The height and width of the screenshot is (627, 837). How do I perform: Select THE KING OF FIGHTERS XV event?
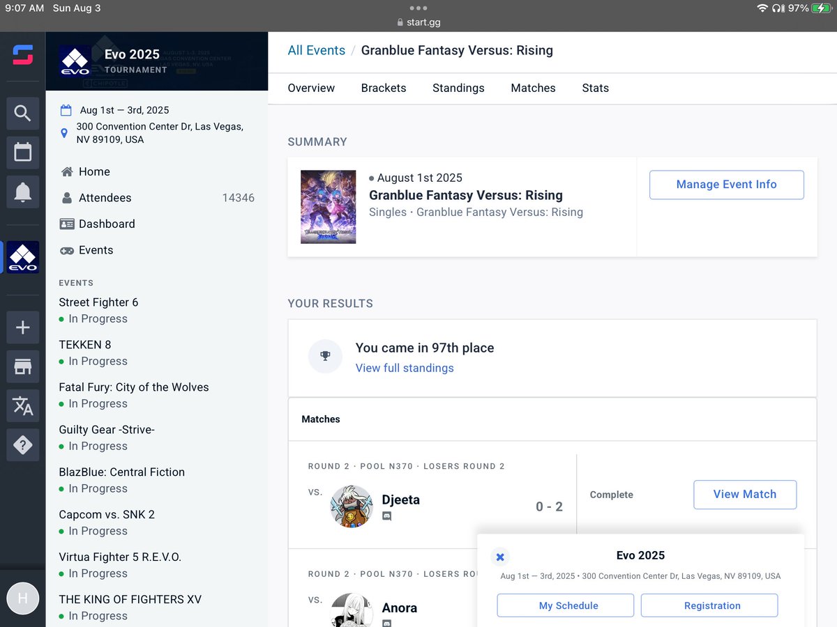[x=130, y=600]
